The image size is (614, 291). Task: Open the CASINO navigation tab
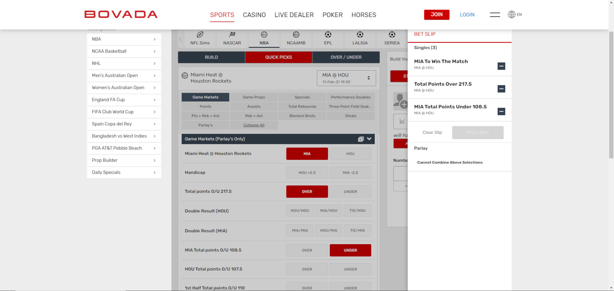(254, 15)
